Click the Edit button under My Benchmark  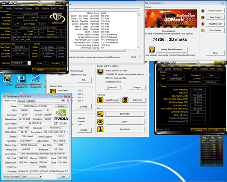click(84, 80)
